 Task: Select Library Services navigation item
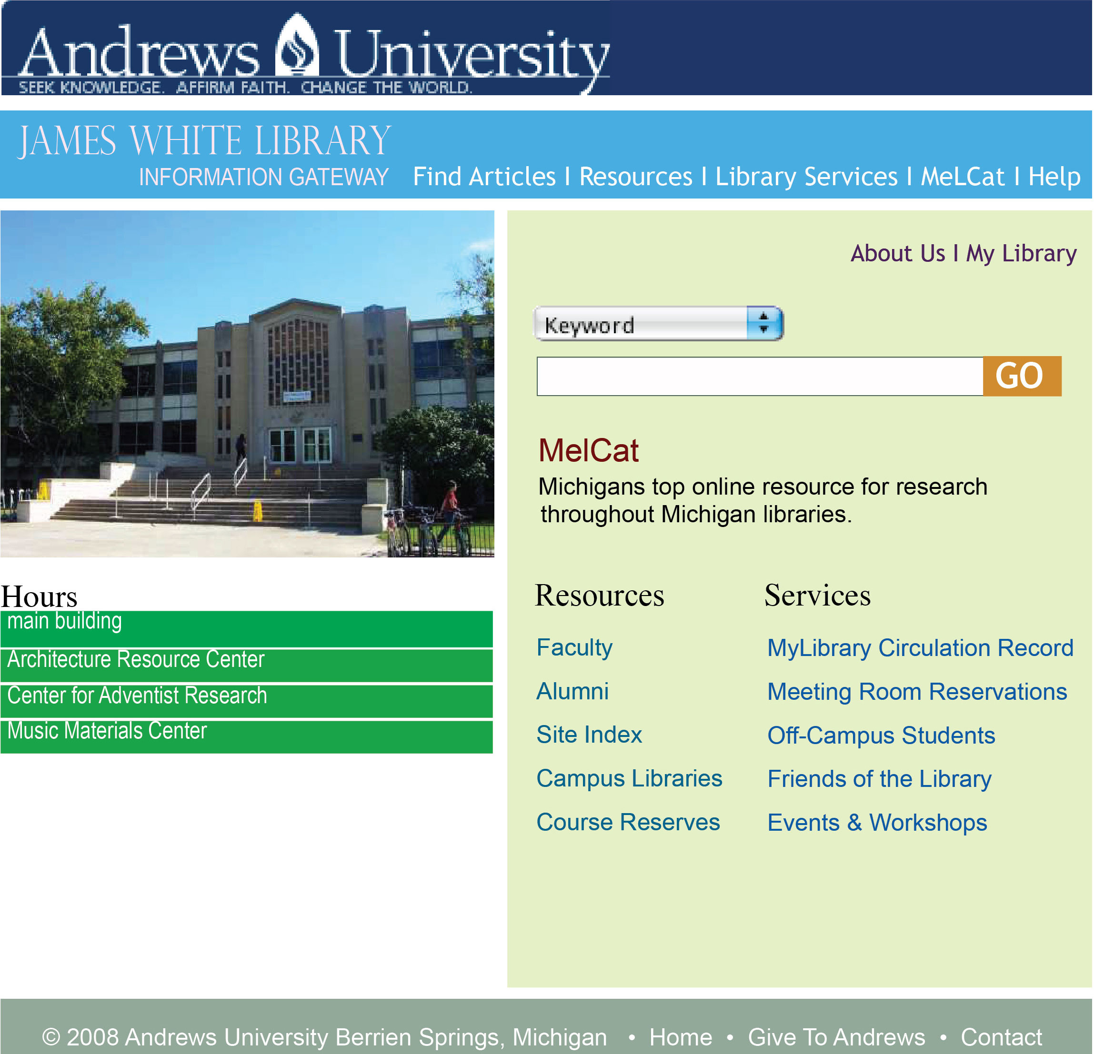[806, 177]
